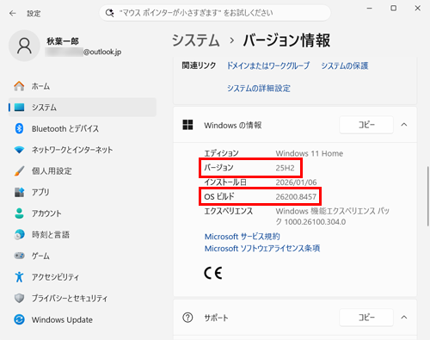Click the System monitor icon

(19, 108)
